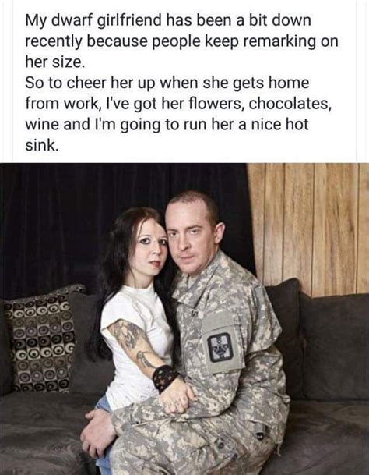
Task: Click the word "recently" in the caption
Action: tap(53, 42)
